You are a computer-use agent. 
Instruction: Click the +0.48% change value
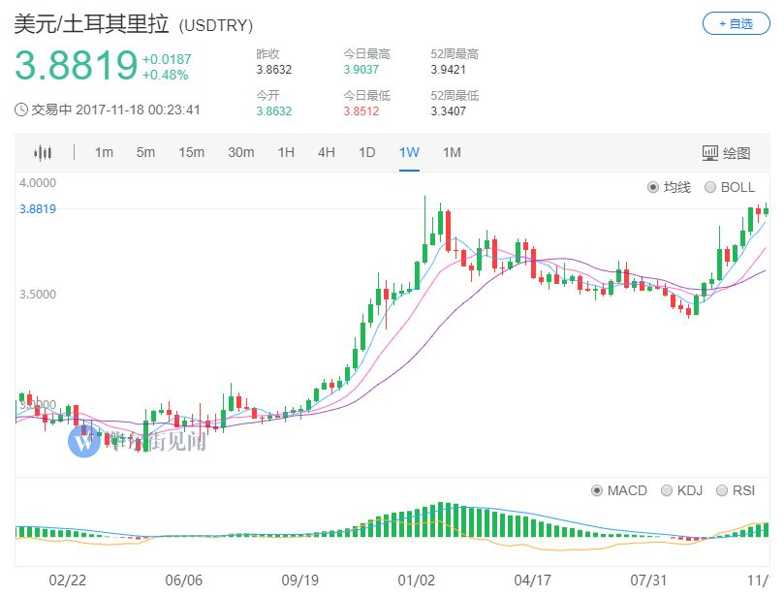click(166, 75)
